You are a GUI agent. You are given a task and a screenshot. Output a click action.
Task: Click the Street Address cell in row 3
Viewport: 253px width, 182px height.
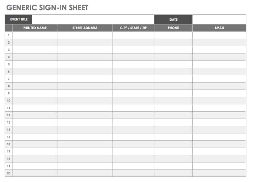pyautogui.click(x=85, y=50)
